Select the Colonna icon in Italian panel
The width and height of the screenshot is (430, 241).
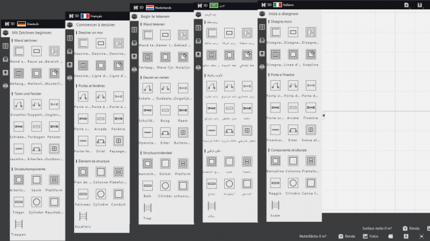click(293, 161)
